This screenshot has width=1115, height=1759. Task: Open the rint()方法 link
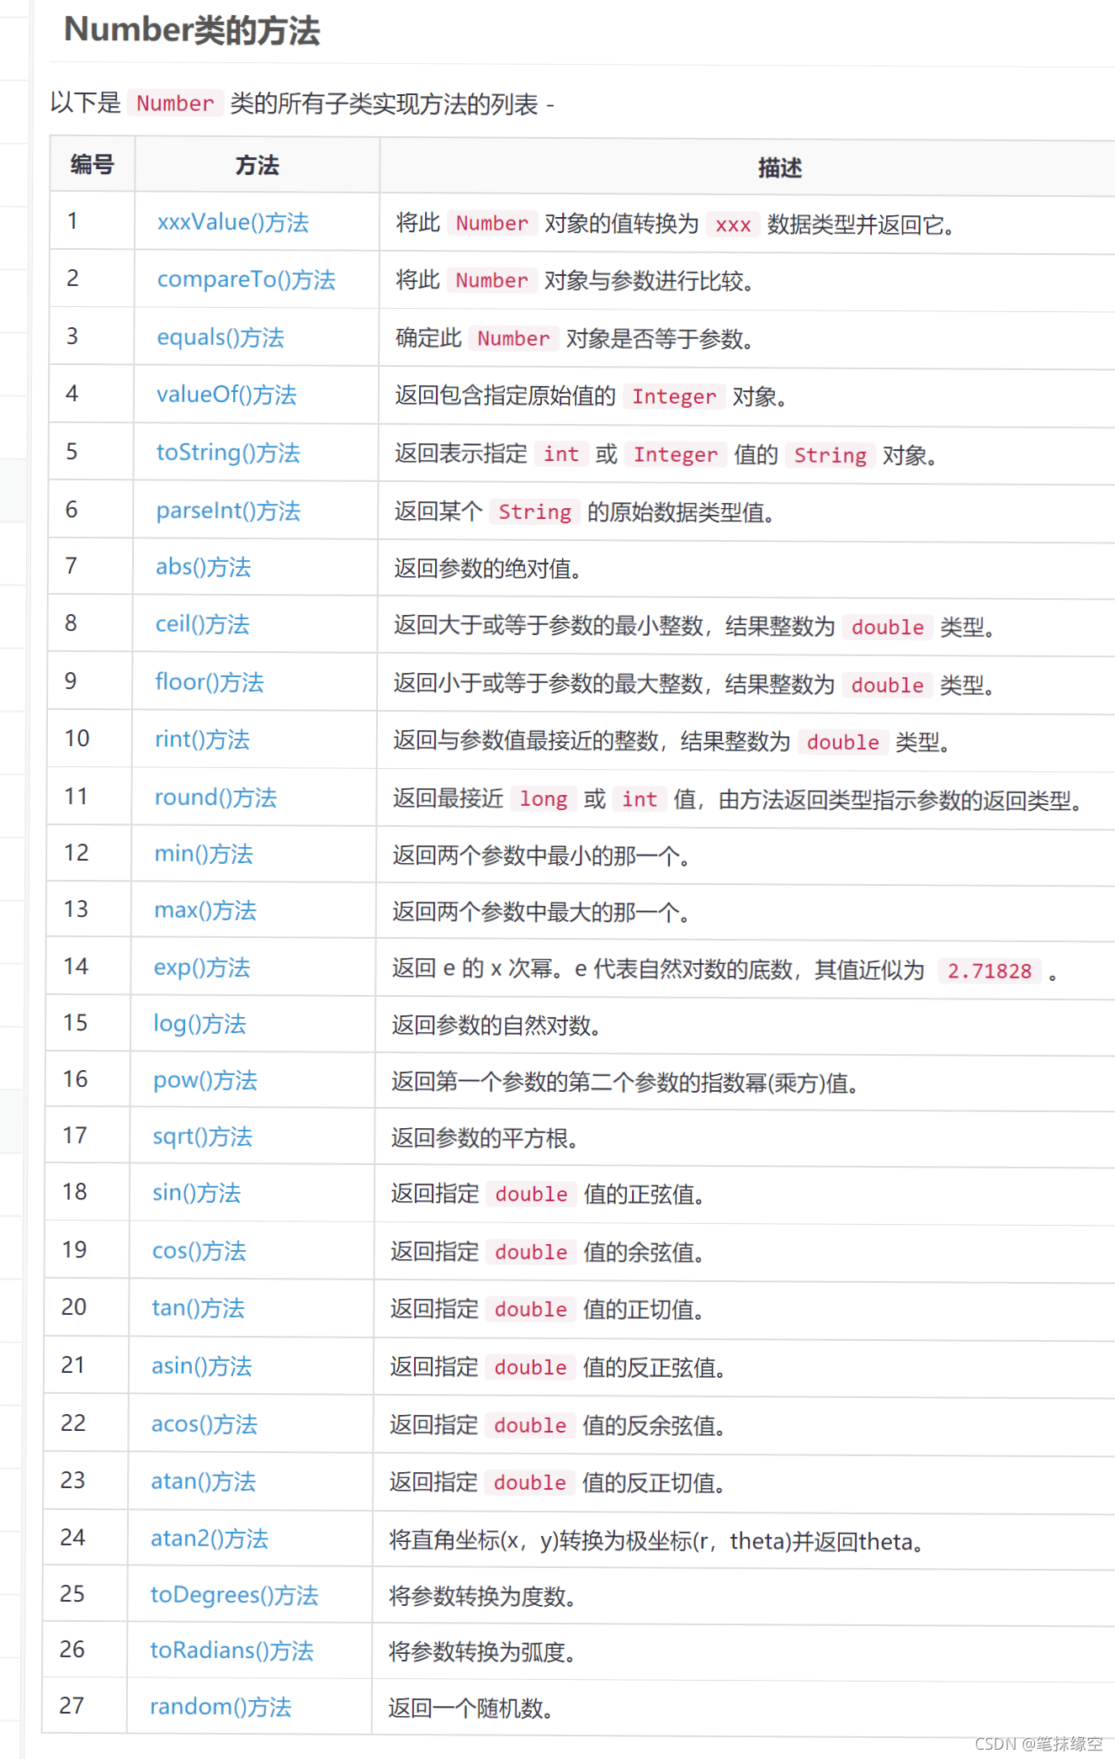pos(202,739)
